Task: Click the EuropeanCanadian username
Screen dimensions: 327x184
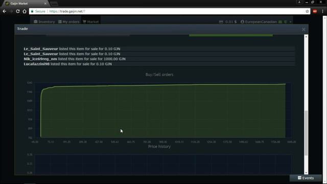Action: coord(261,22)
